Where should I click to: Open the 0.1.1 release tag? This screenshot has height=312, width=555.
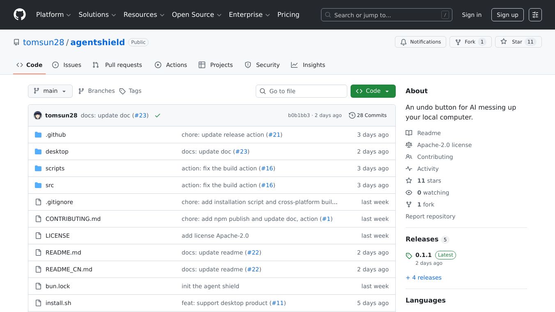[423, 255]
